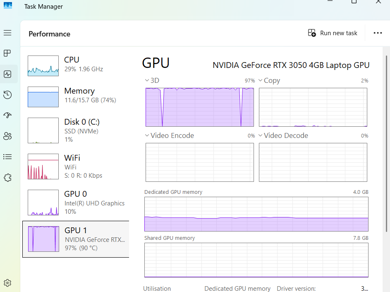Click the Performance page heading

coord(50,34)
